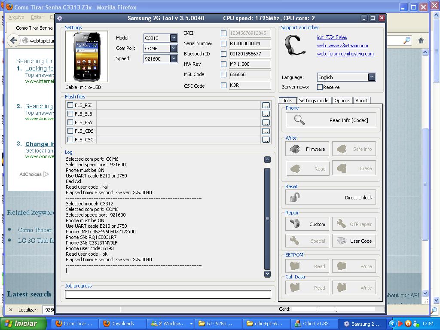The width and height of the screenshot is (440, 330).
Task: Click the User Code drive icon
Action: click(x=342, y=241)
